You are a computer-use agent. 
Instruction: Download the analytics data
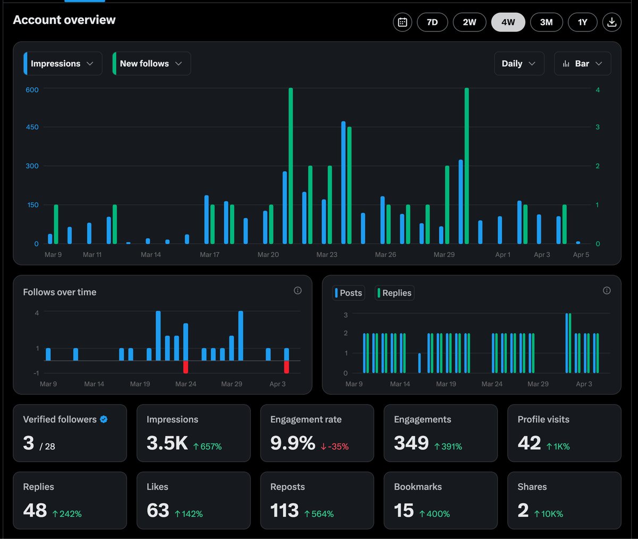(x=612, y=22)
